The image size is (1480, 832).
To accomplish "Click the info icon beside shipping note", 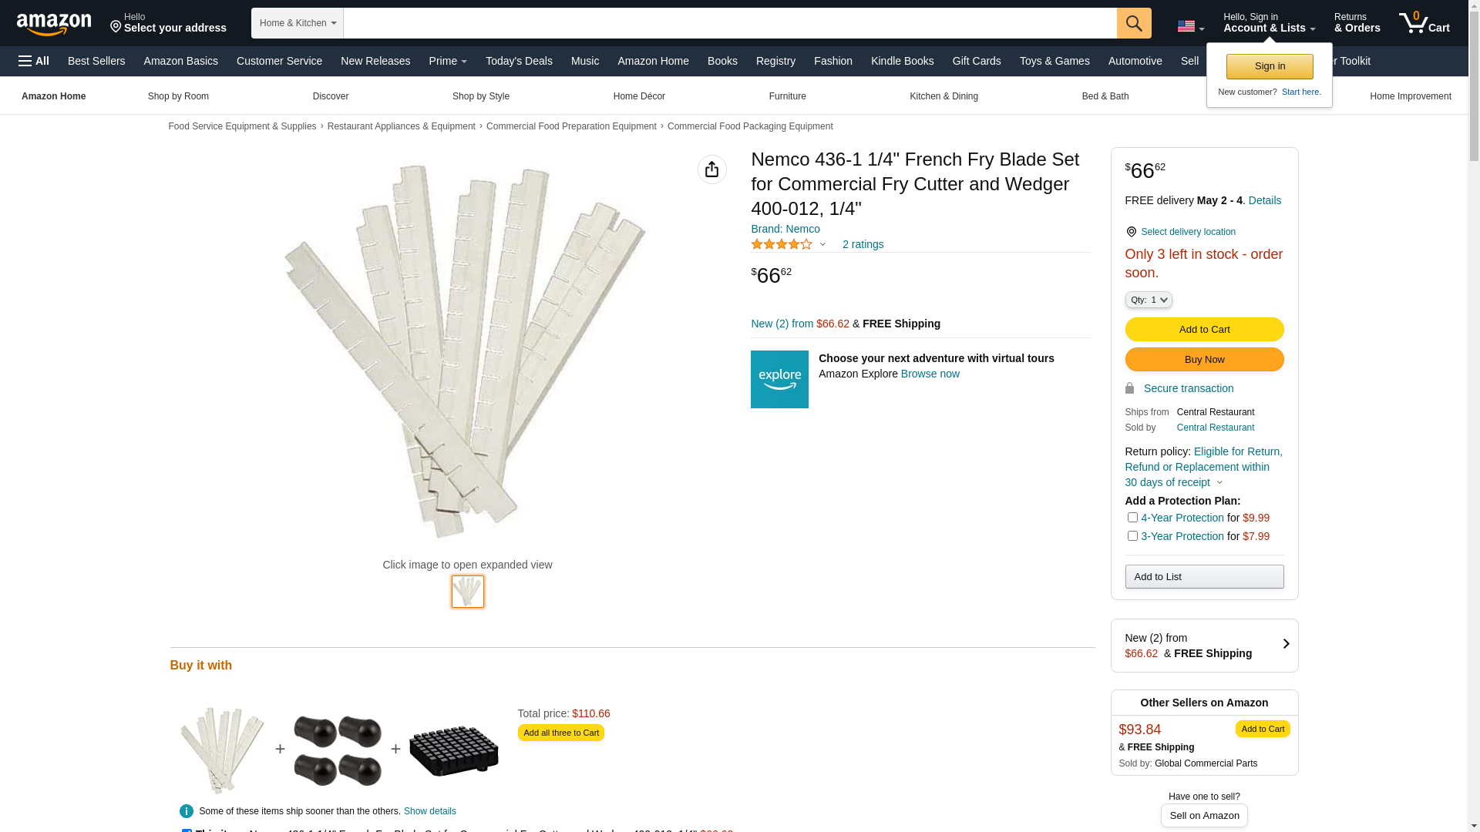I will point(187,811).
